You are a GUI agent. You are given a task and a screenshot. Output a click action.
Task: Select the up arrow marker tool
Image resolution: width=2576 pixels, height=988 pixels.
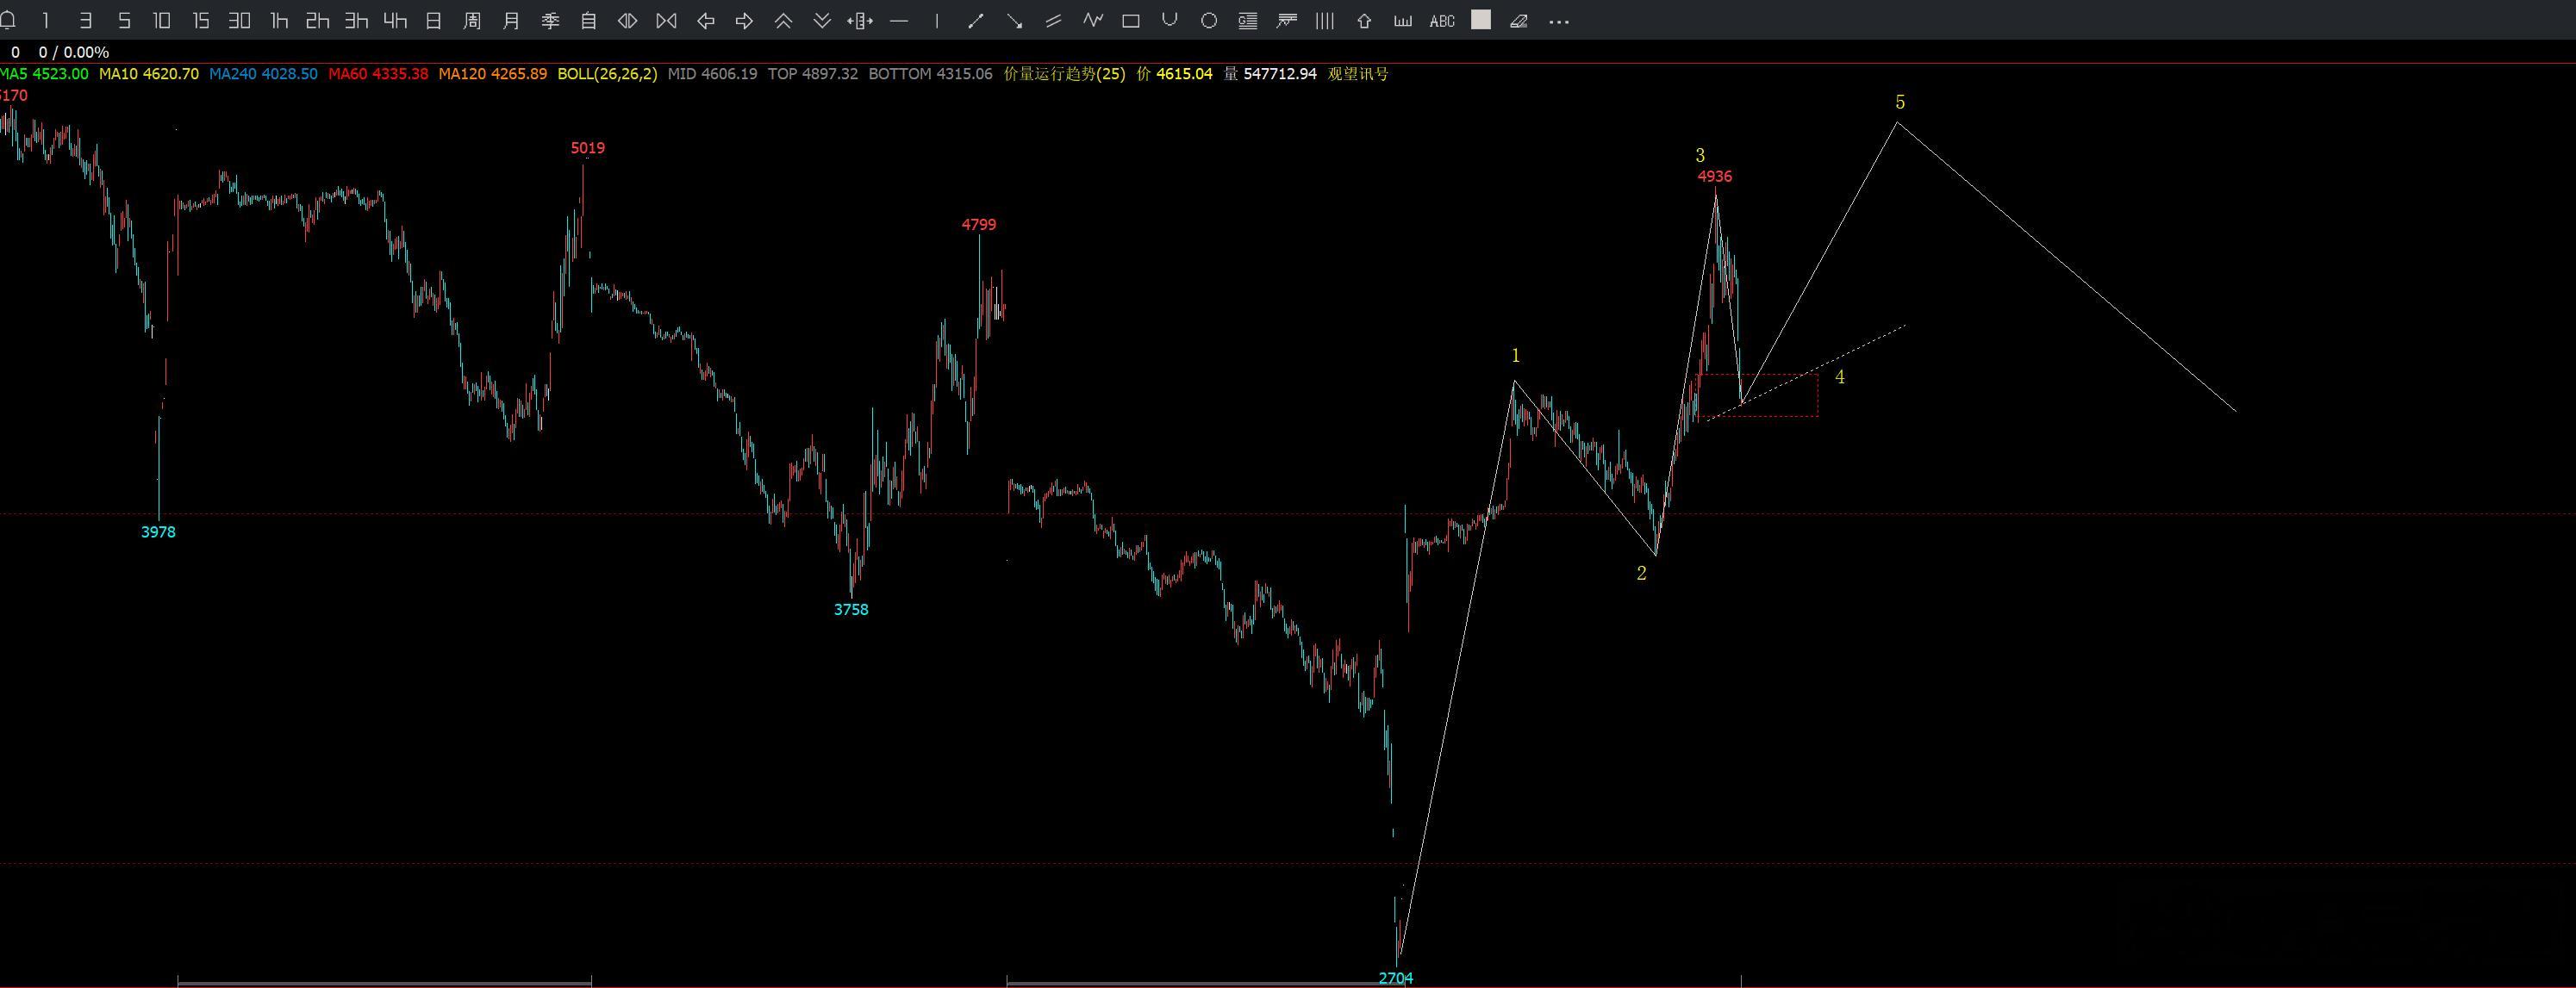(x=1364, y=21)
